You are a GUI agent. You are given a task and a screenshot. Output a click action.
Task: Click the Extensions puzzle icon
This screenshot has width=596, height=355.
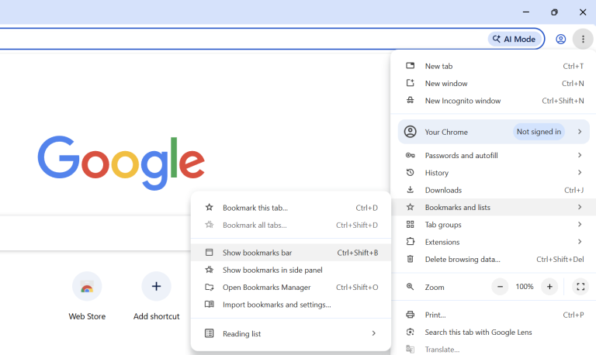click(410, 242)
